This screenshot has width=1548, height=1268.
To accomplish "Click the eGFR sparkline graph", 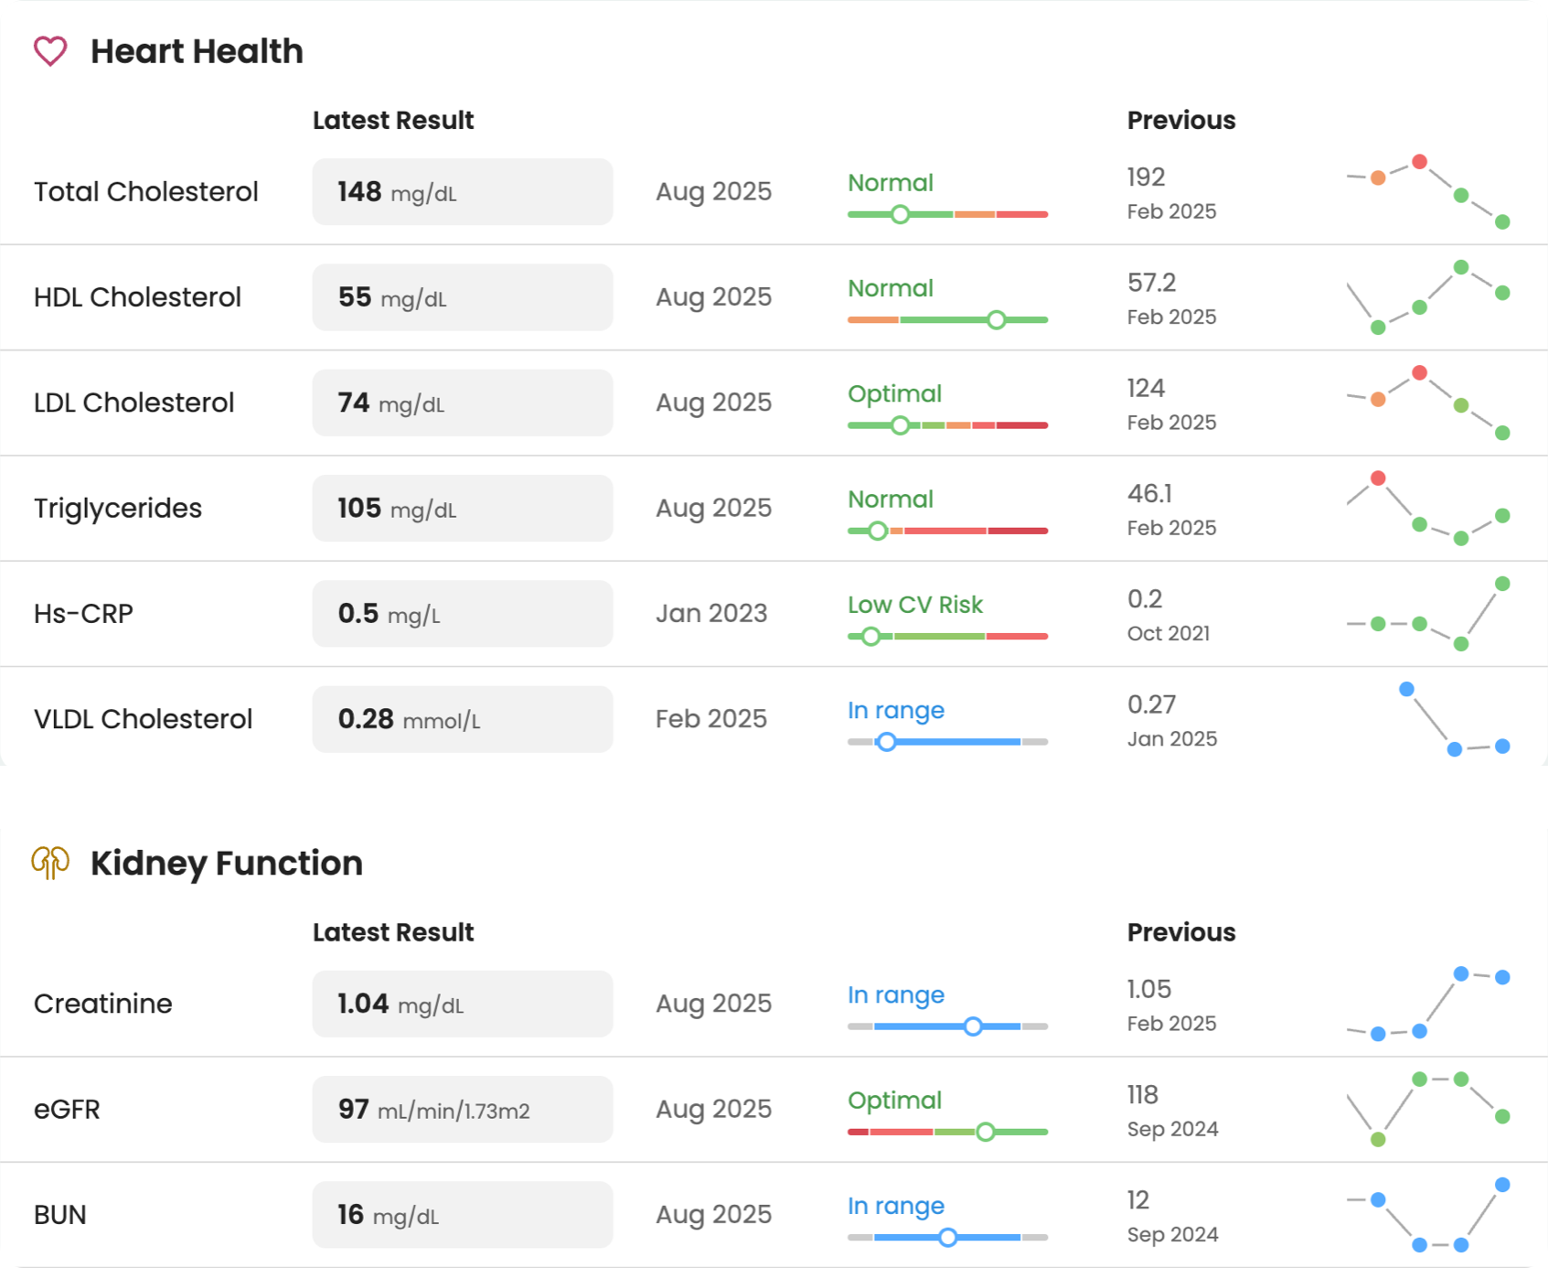I will click(1426, 1109).
